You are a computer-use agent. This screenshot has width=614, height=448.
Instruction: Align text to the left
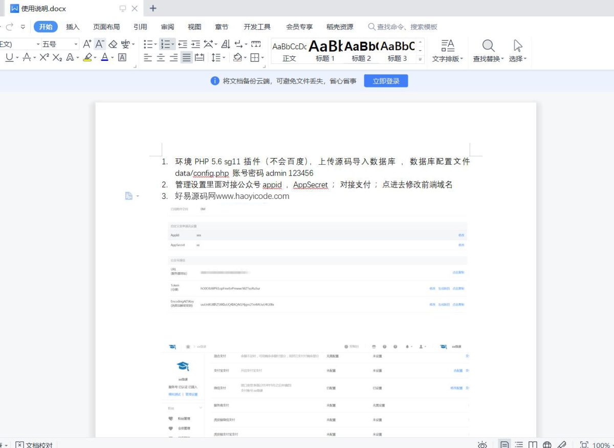coord(148,58)
